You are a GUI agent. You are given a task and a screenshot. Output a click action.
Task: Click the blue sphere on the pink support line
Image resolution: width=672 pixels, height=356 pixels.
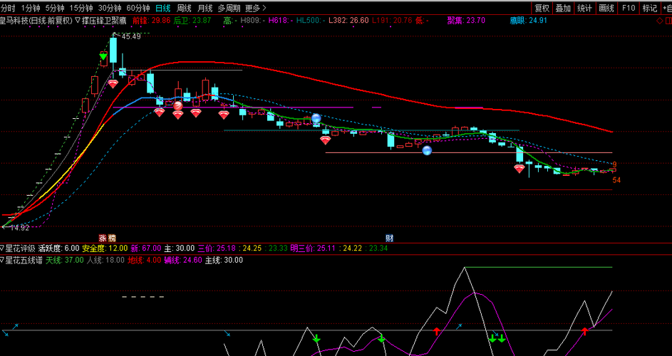427,150
